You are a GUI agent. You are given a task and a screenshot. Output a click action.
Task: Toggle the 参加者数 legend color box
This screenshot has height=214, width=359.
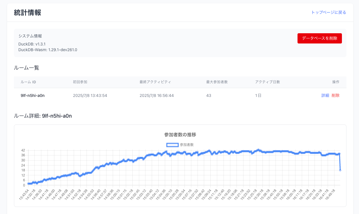(x=172, y=145)
